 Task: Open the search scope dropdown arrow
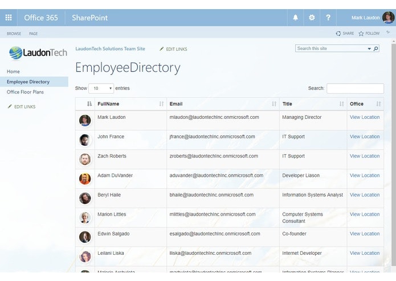pos(369,49)
